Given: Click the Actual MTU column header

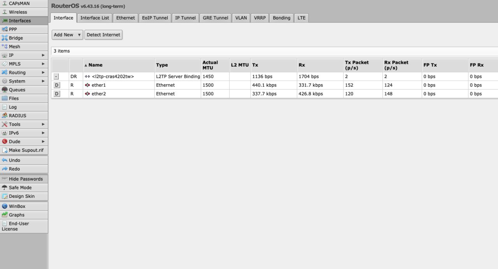Looking at the screenshot, I should coord(215,65).
